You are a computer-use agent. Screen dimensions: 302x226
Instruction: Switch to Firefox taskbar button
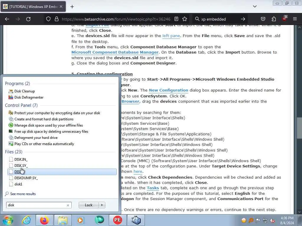pos(45,220)
